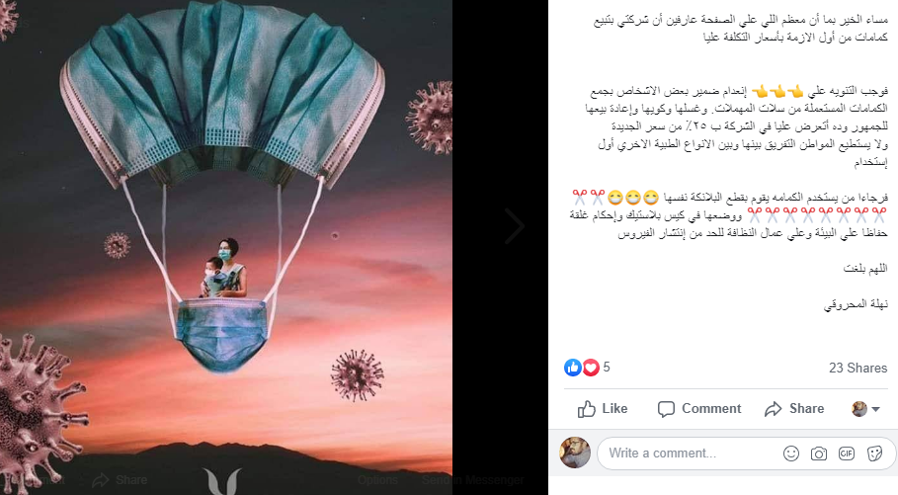Attach a photo using the camera icon
This screenshot has height=495, width=898.
coord(818,454)
